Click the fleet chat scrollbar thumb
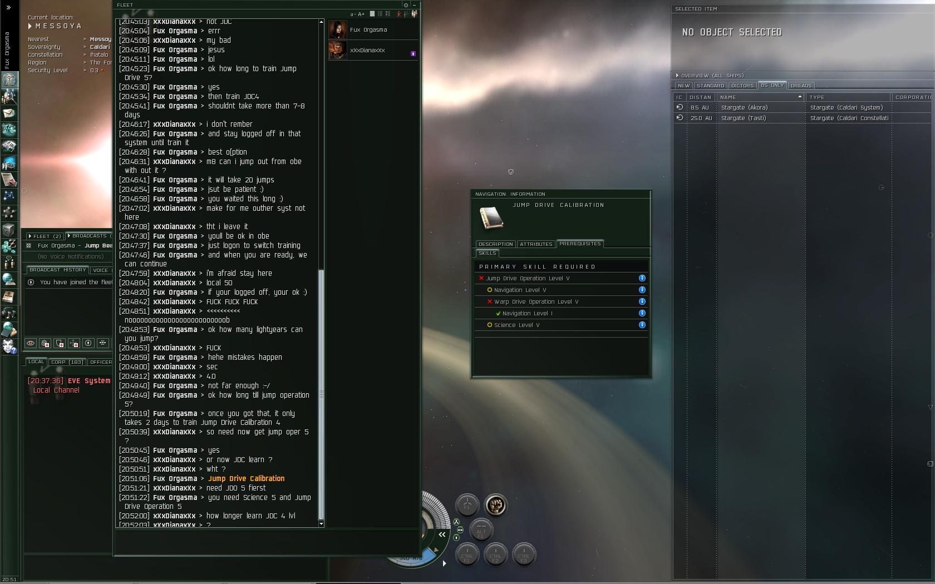The height and width of the screenshot is (584, 935). 321,395
